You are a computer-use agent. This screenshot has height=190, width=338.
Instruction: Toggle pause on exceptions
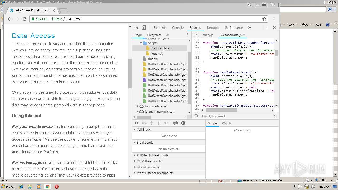pos(183,123)
